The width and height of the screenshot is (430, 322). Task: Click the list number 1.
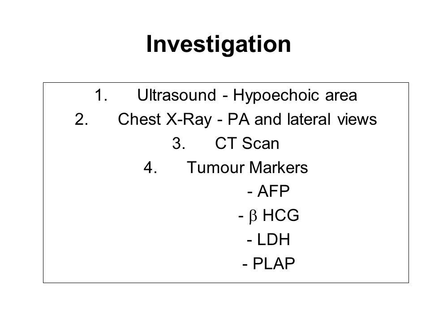coord(101,95)
